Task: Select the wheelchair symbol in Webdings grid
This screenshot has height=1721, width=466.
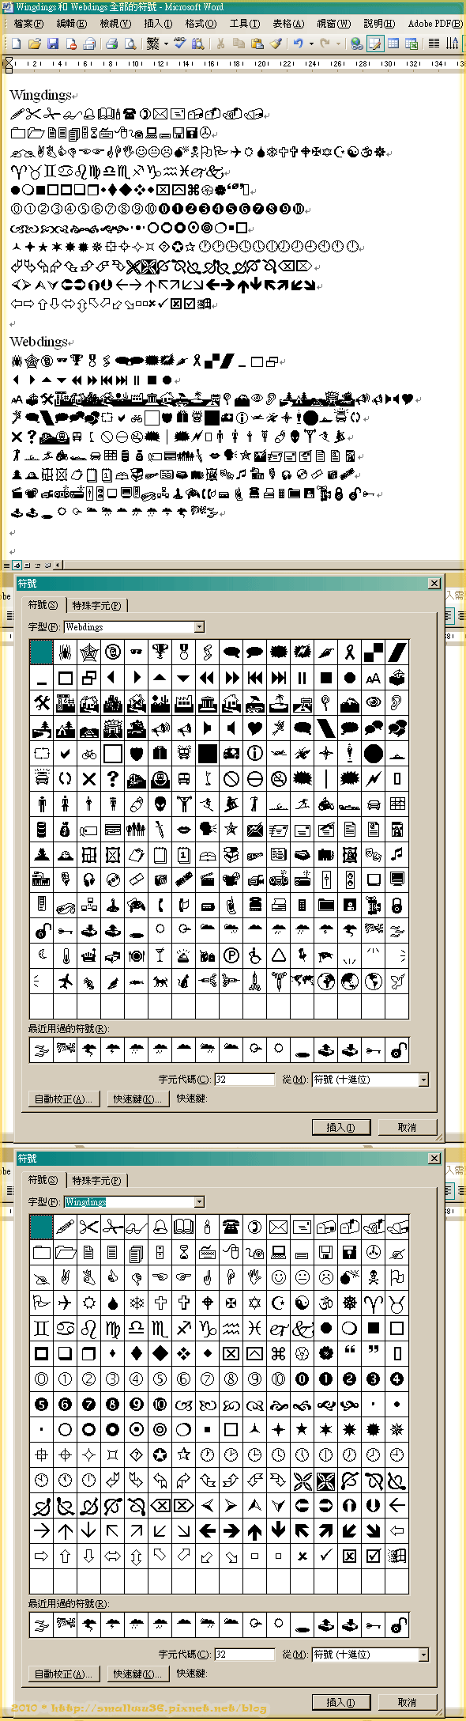Action: coord(255,956)
